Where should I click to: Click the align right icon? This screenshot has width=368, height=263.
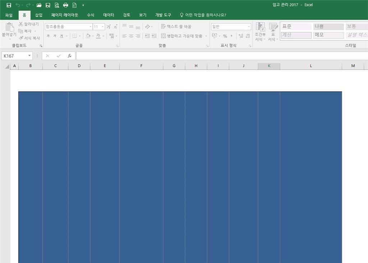tap(138, 36)
